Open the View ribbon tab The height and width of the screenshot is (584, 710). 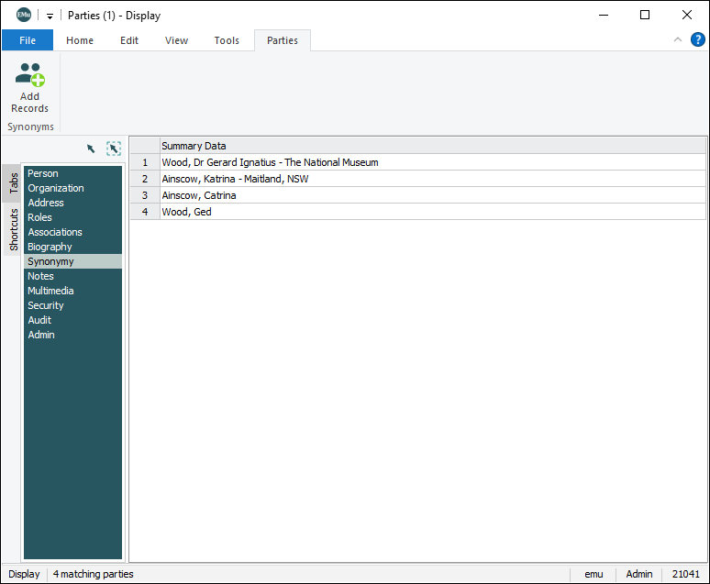176,40
